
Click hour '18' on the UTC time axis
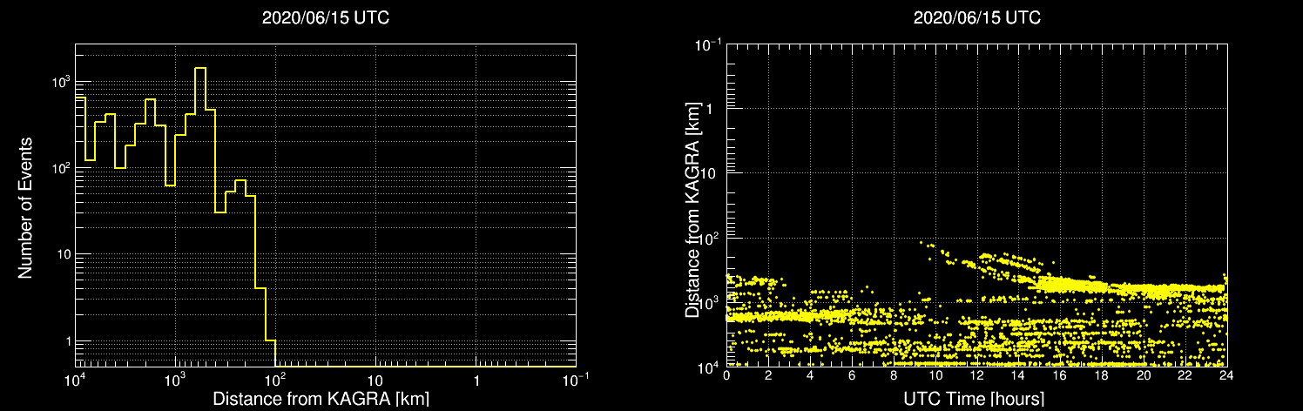pos(1102,374)
